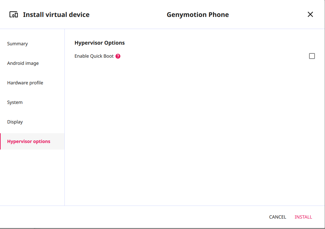Click the Enable Quick Boot label text
This screenshot has width=325, height=229.
(94, 56)
